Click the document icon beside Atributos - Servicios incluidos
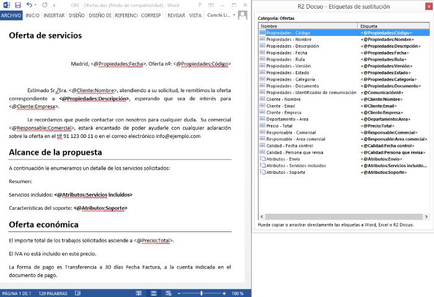Image resolution: width=434 pixels, height=297 pixels. point(262,165)
